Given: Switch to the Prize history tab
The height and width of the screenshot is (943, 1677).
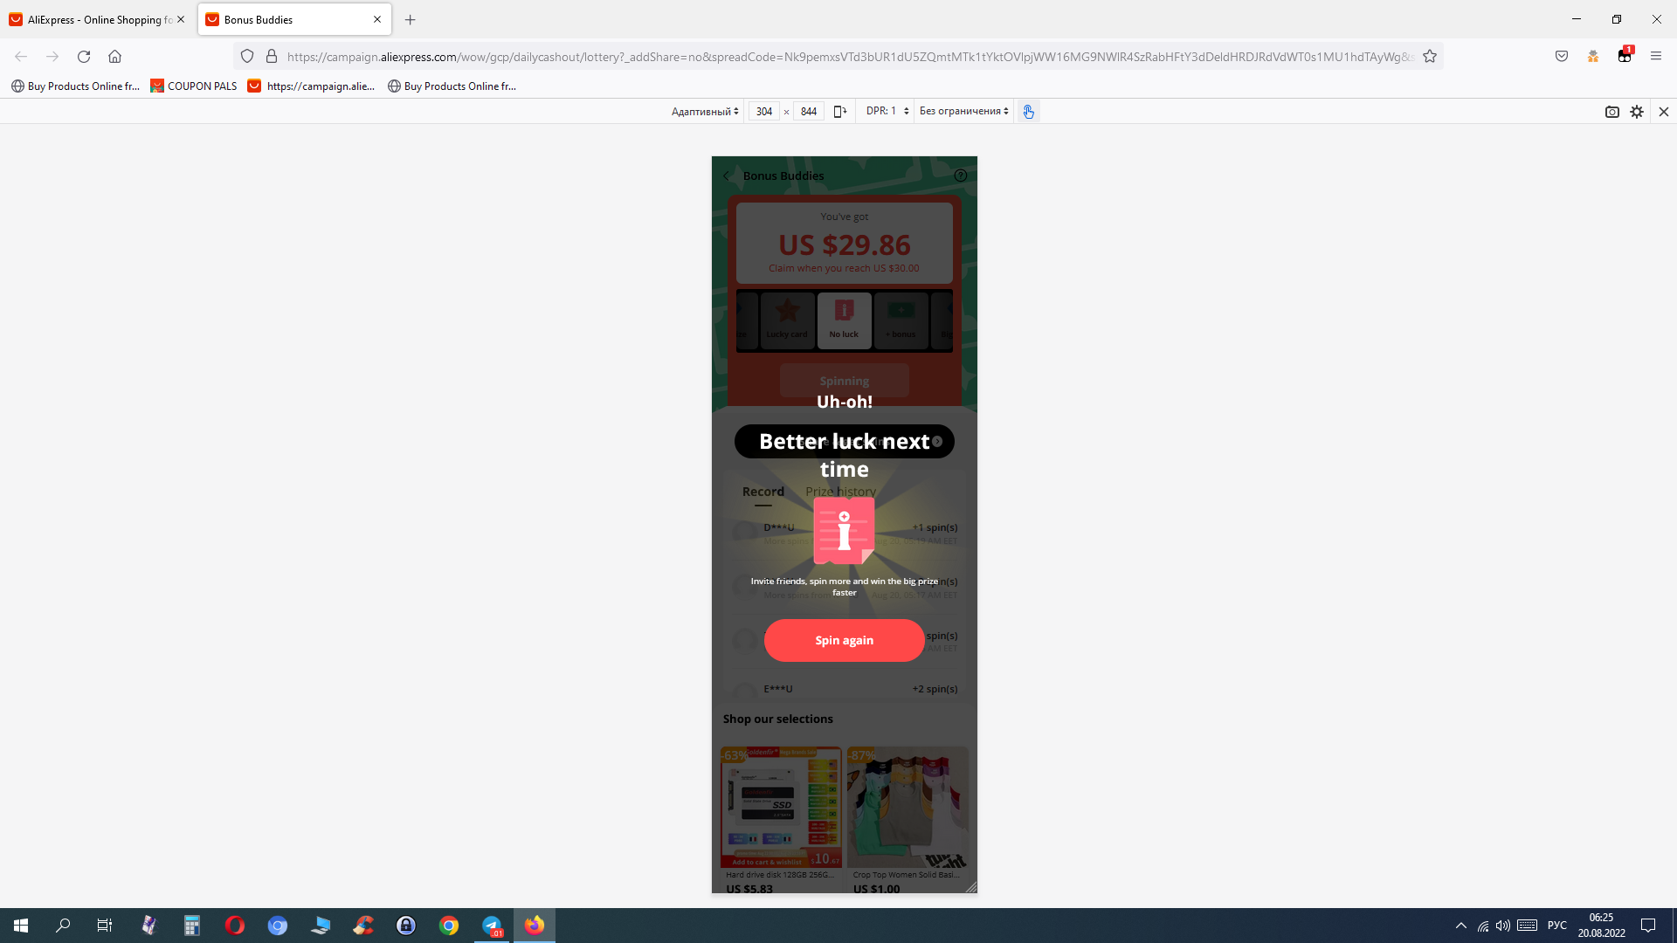Looking at the screenshot, I should pos(840,492).
